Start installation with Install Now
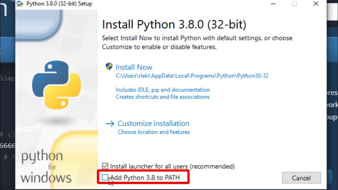 pos(134,67)
